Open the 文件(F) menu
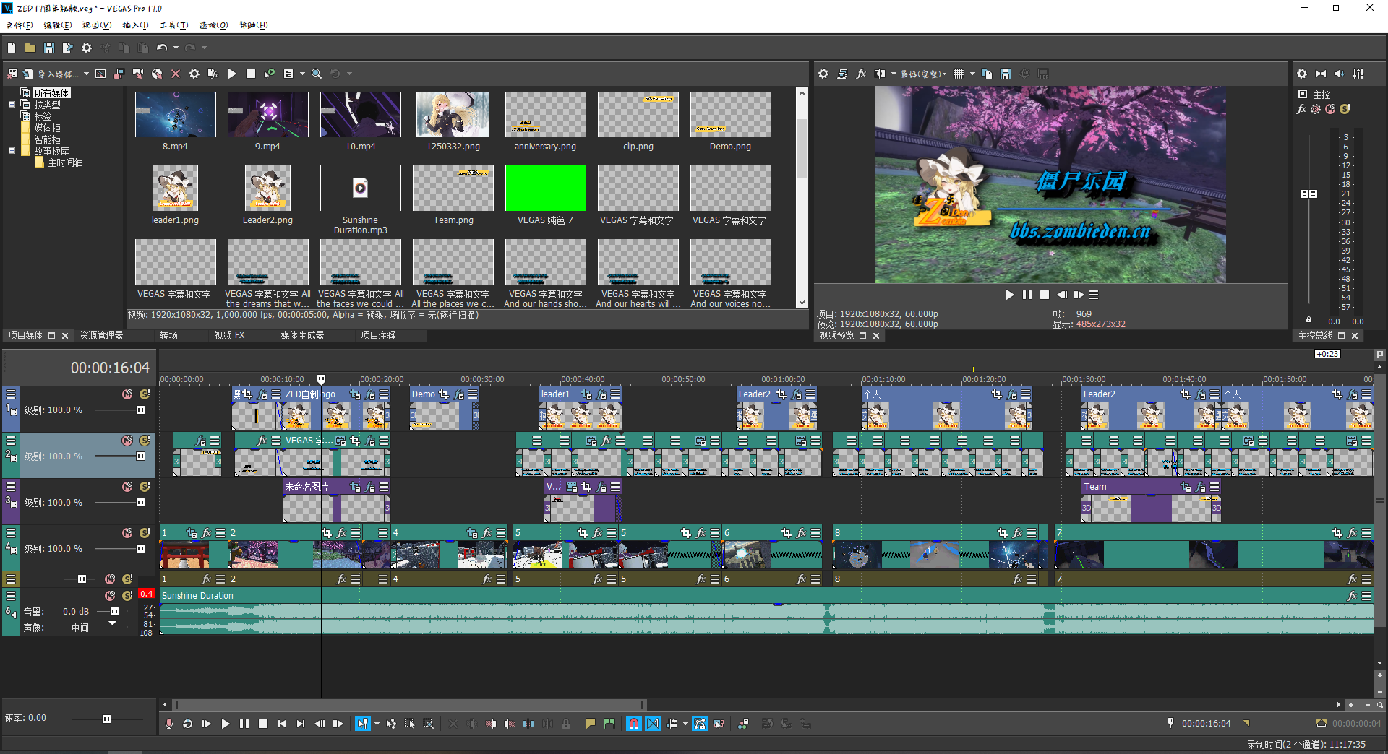The width and height of the screenshot is (1388, 754). [x=20, y=25]
